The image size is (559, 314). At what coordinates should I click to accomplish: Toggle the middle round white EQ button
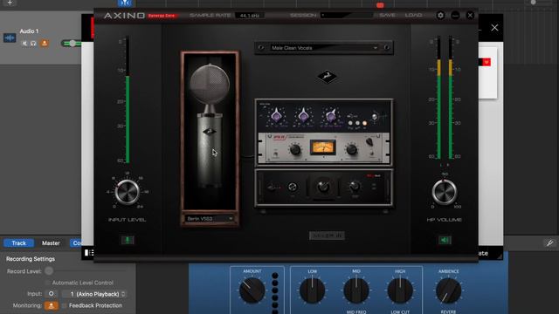tap(357, 123)
